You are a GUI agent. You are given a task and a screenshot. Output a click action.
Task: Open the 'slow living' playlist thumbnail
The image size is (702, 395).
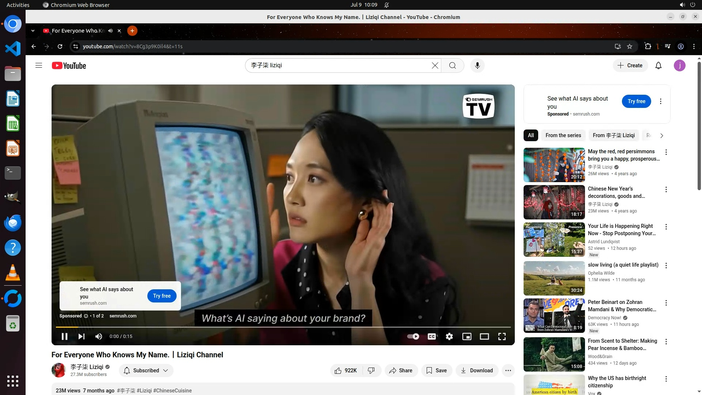pyautogui.click(x=554, y=278)
